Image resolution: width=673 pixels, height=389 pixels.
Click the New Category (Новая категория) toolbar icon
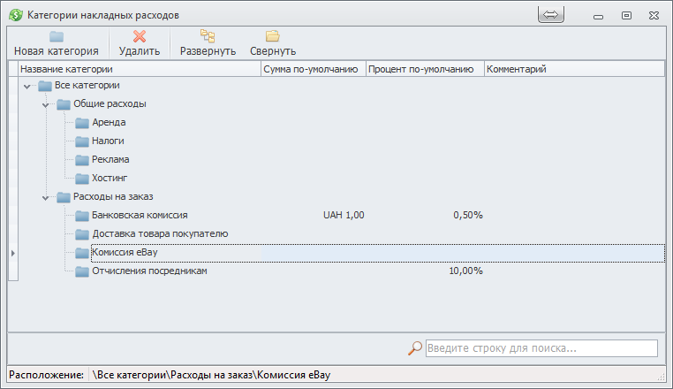pyautogui.click(x=57, y=36)
